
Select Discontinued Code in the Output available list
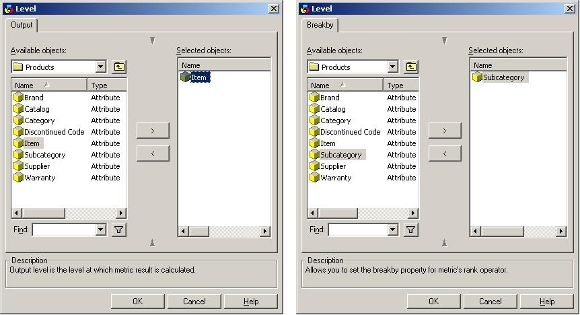coord(54,132)
